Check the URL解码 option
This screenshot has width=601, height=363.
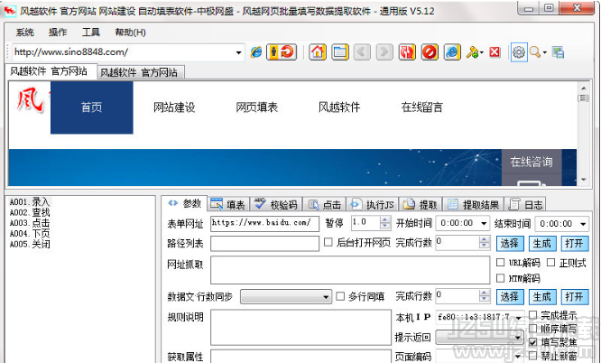tap(500, 263)
